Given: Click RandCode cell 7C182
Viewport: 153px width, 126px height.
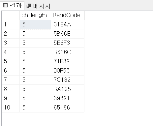Looking at the screenshot, I should pos(68,80).
